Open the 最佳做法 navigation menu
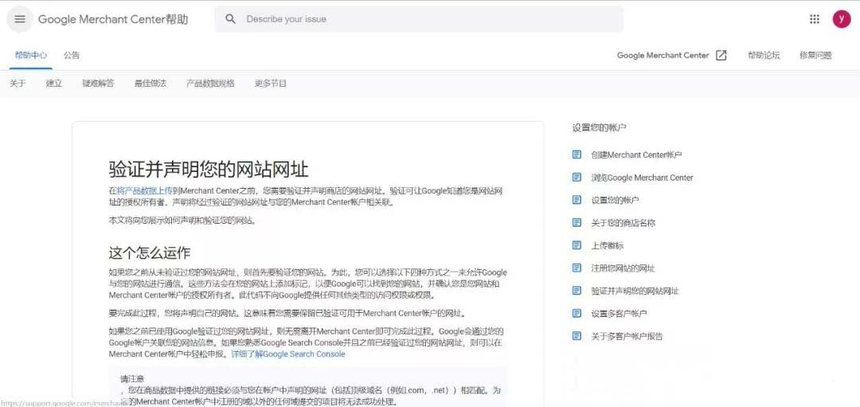Viewport: 860px width, 407px height. coord(150,84)
